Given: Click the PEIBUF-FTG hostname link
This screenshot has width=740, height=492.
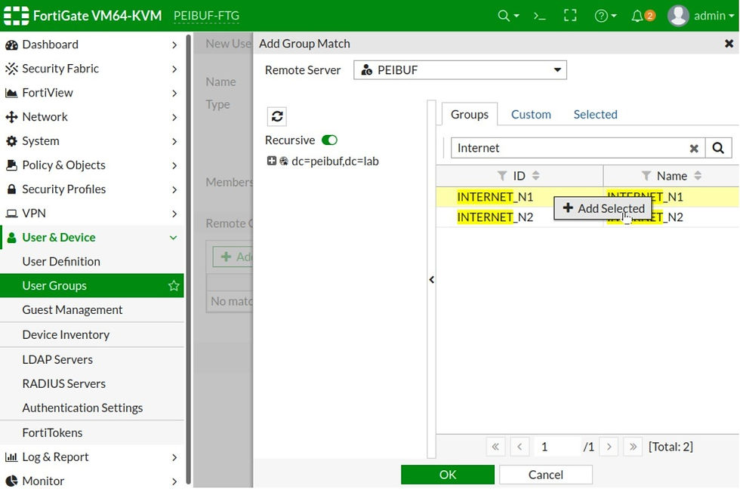Looking at the screenshot, I should (x=206, y=16).
